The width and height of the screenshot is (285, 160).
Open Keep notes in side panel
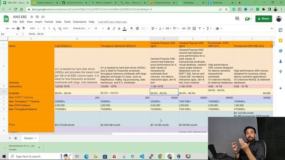pyautogui.click(x=281, y=40)
